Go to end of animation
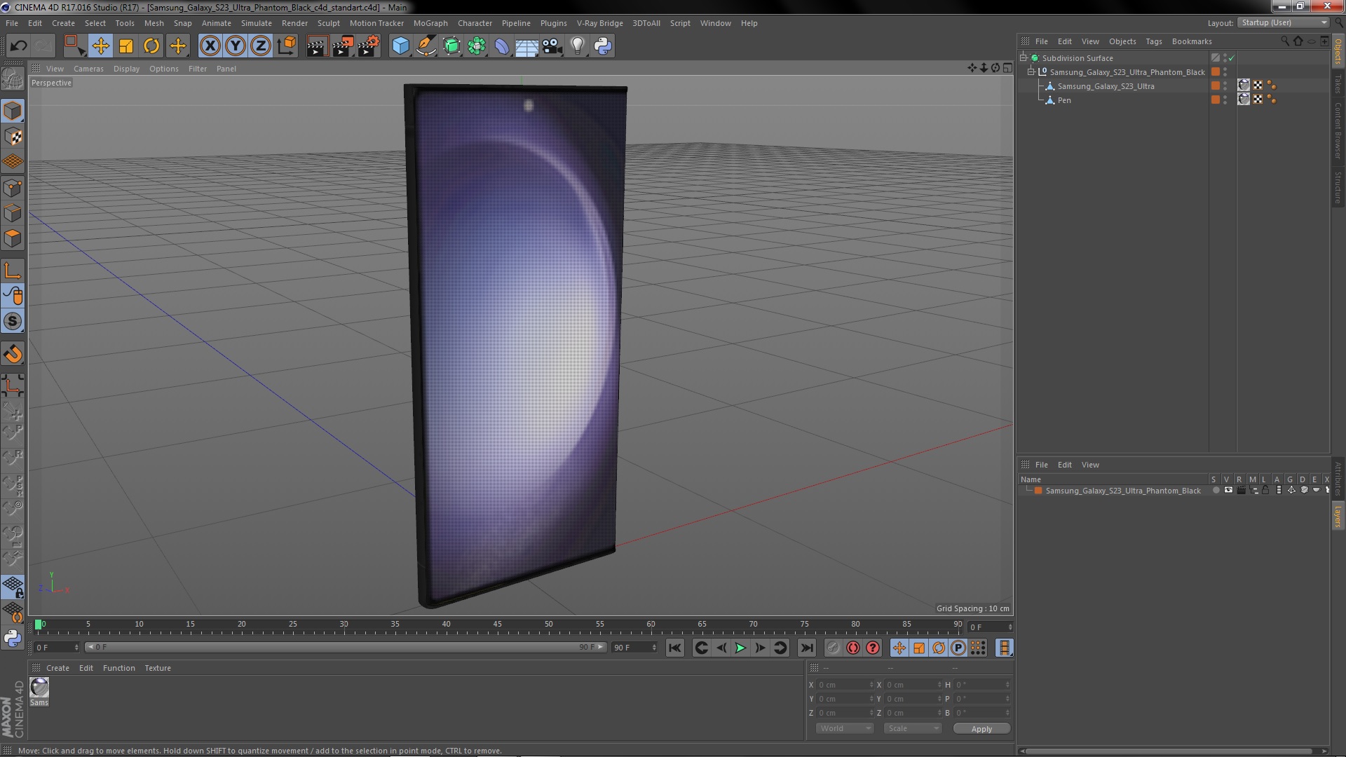 point(807,648)
